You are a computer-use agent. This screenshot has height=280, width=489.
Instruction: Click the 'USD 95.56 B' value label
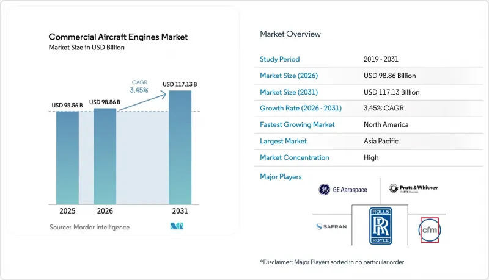(x=67, y=105)
